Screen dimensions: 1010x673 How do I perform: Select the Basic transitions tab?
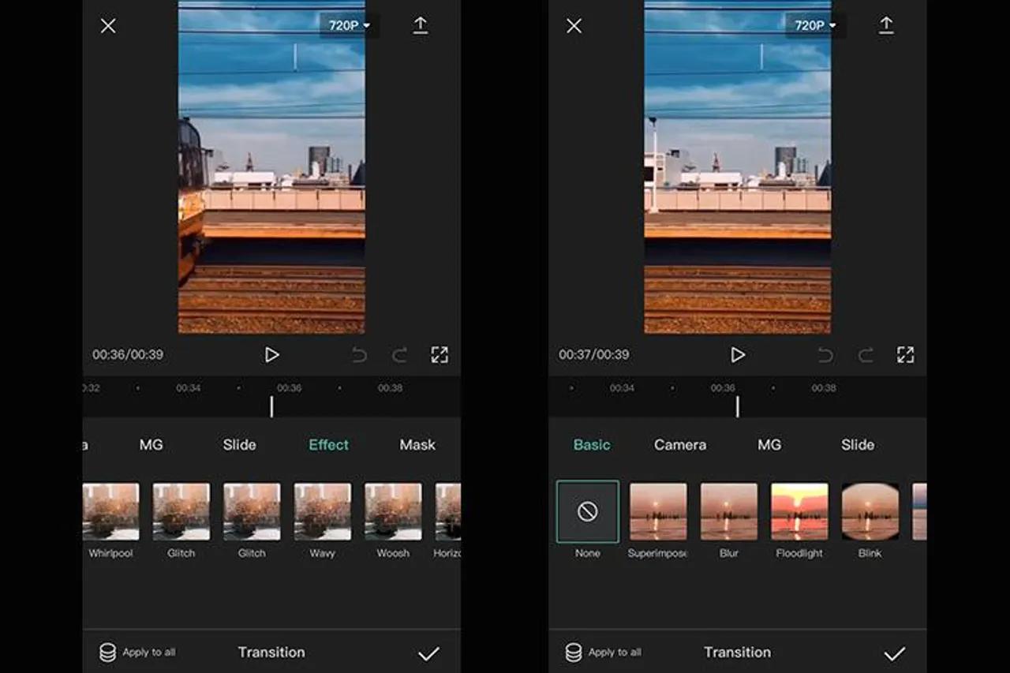(592, 445)
